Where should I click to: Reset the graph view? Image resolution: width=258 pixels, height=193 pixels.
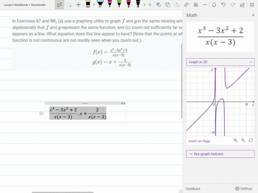(x=250, y=140)
